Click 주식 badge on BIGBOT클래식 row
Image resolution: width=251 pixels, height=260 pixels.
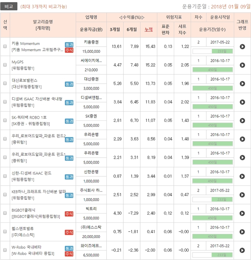69,214
